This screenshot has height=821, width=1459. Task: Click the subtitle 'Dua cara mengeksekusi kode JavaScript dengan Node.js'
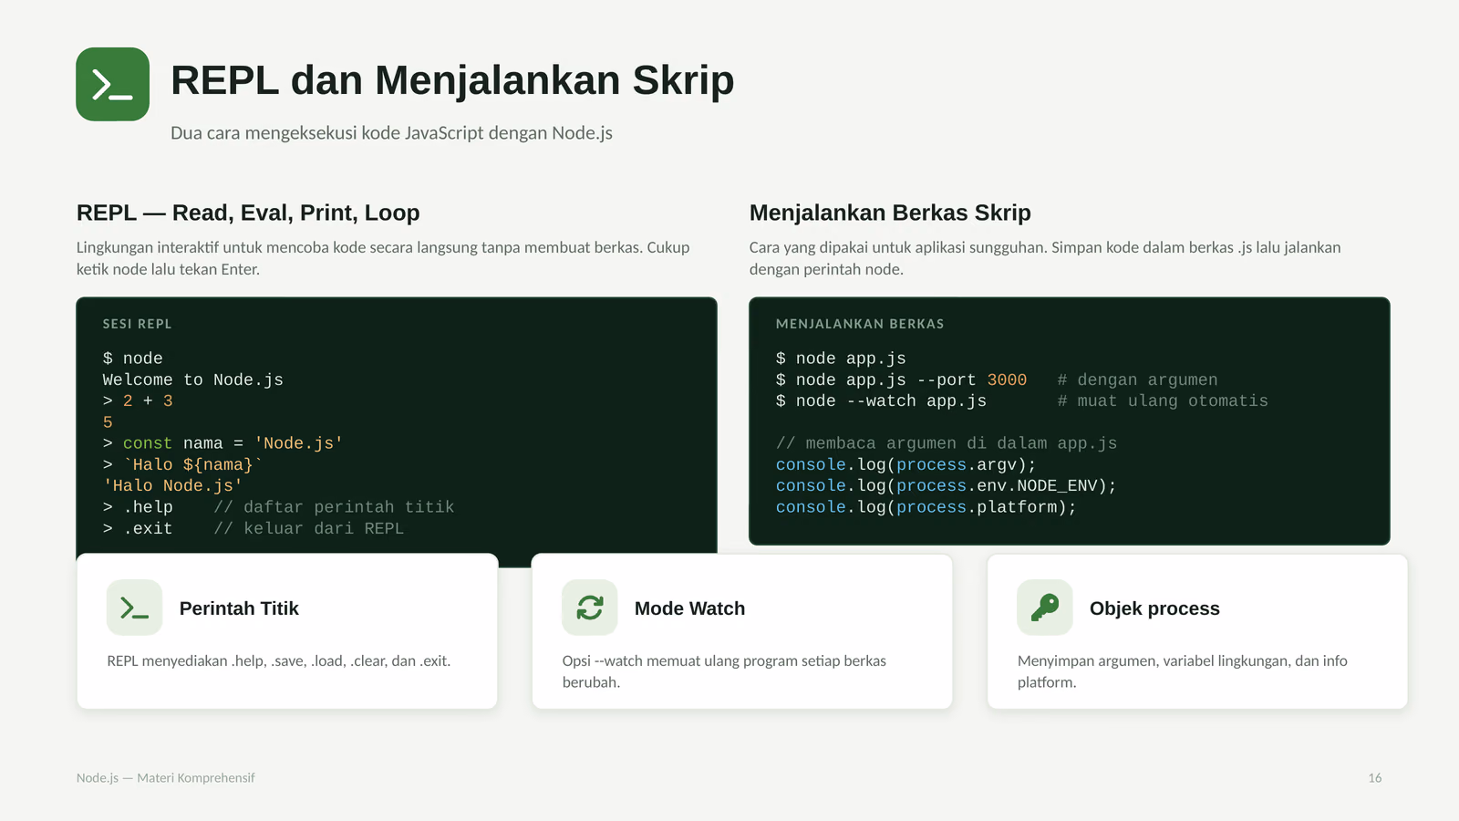391,133
